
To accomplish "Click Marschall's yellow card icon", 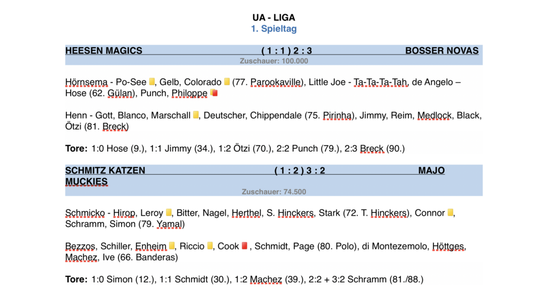I will pyautogui.click(x=196, y=115).
